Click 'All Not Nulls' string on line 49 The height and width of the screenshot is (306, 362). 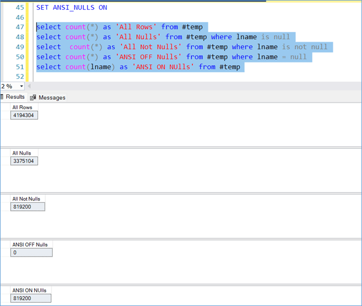[150, 47]
